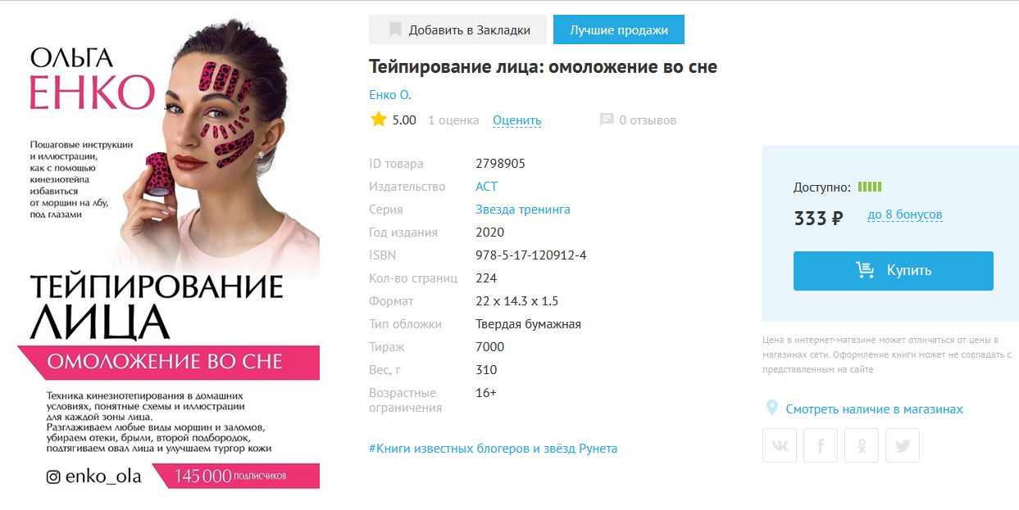This screenshot has width=1019, height=510.
Task: Expand the до 8 бонусов hint
Action: point(905,215)
